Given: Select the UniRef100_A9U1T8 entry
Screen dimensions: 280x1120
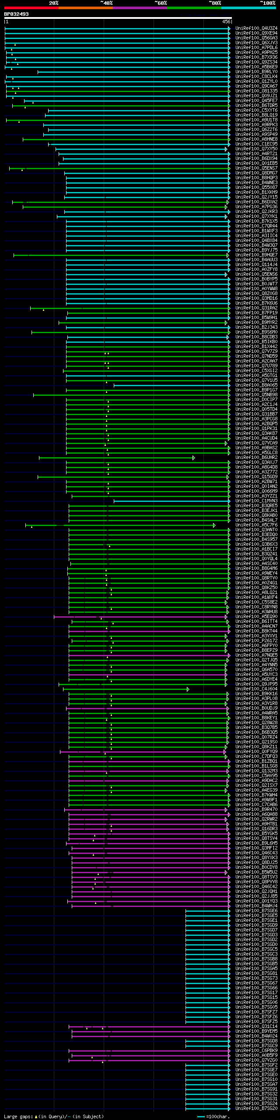Looking at the screenshot, I should pos(256,120).
